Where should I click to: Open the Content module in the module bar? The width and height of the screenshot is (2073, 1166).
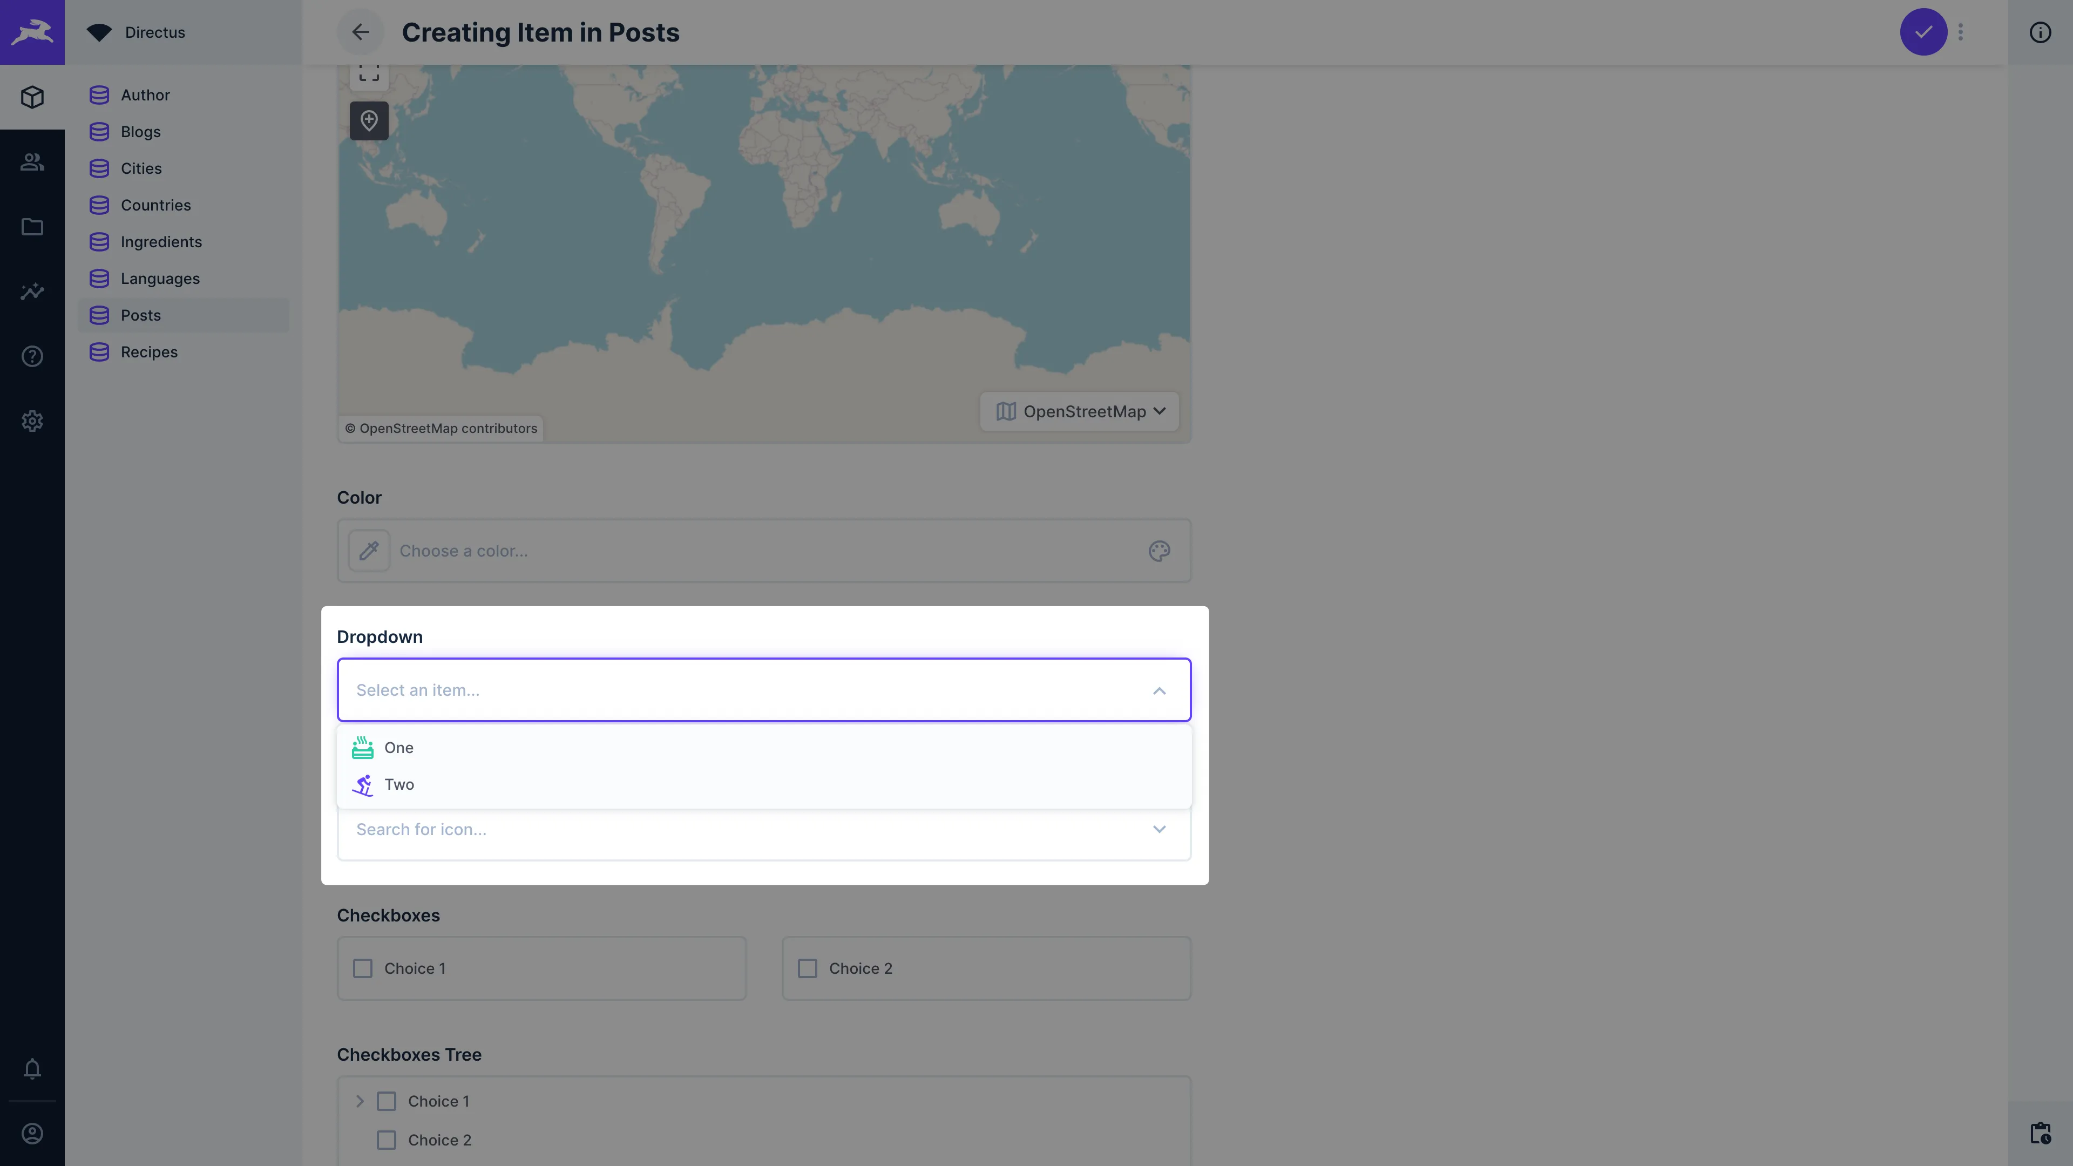click(x=32, y=97)
